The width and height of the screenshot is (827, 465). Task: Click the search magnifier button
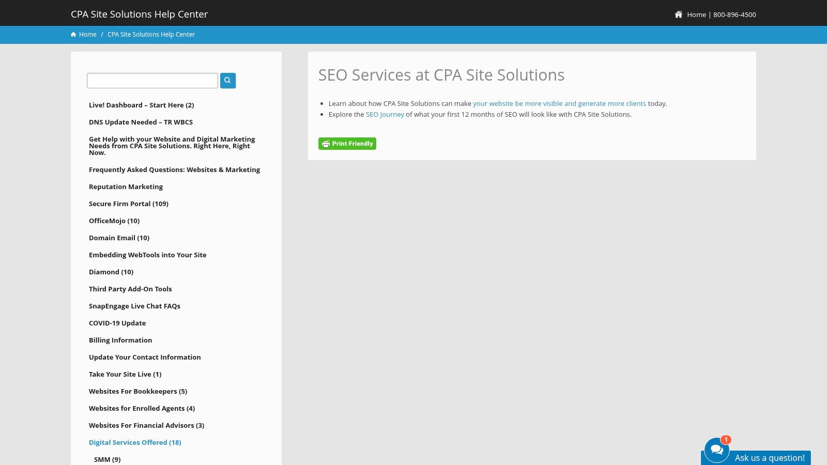pos(228,81)
